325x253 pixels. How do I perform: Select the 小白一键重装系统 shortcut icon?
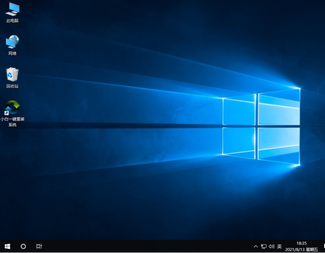pyautogui.click(x=12, y=108)
